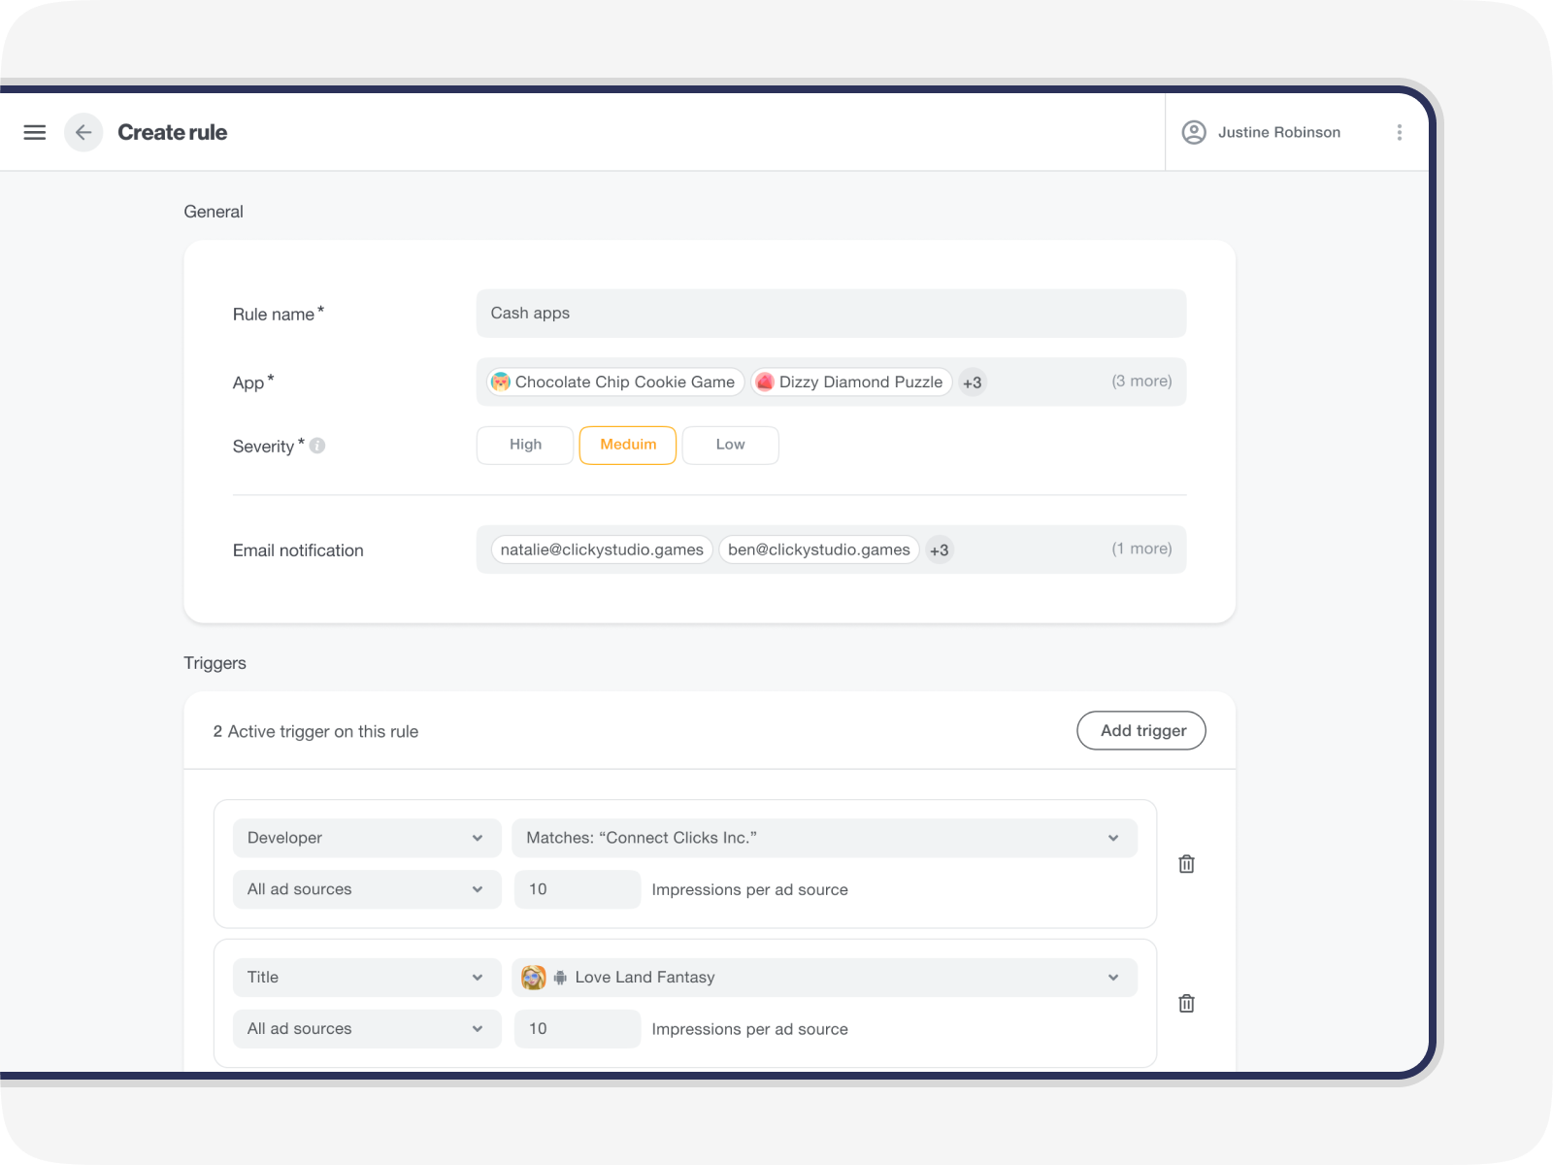Screen dimensions: 1553x1165
Task: Set severity to Meduim
Action: tap(628, 445)
